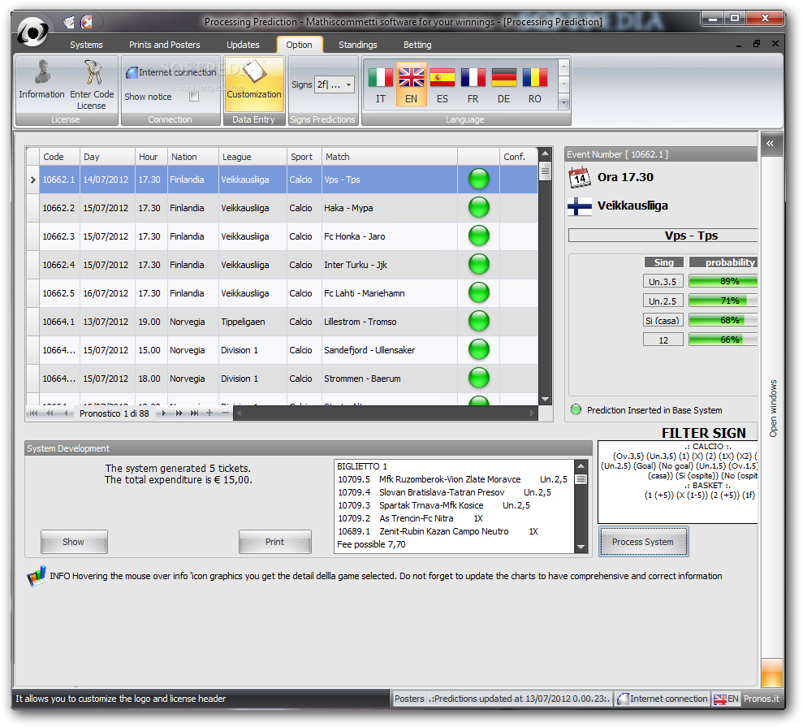Click the INFO chart icon

tap(36, 577)
